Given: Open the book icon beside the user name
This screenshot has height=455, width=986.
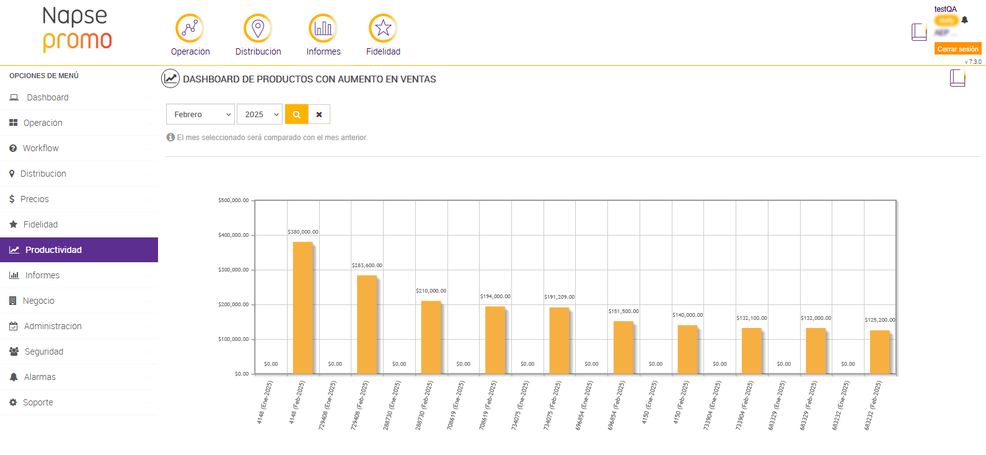Looking at the screenshot, I should tap(919, 32).
